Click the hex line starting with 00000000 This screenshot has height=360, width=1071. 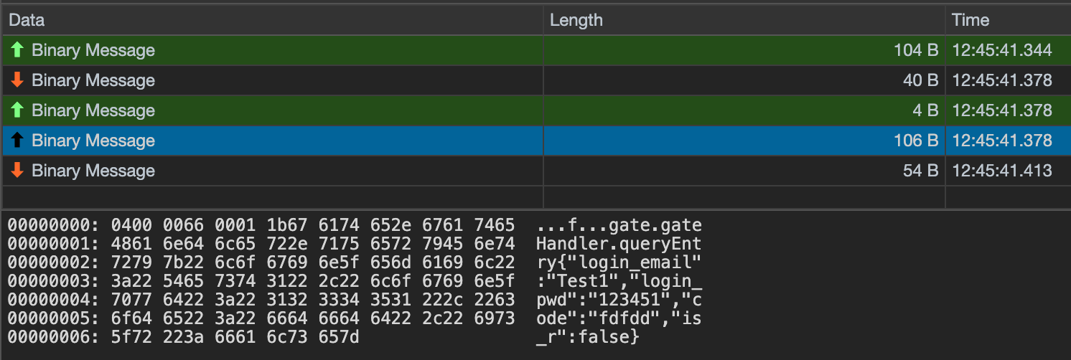[x=261, y=226]
